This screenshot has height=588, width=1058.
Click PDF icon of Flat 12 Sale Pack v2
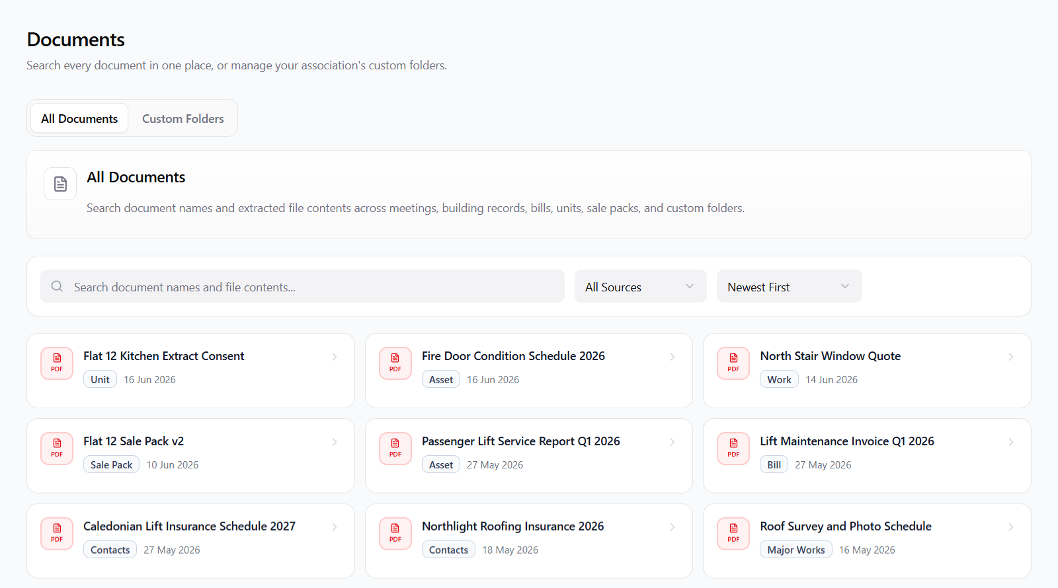coord(57,449)
